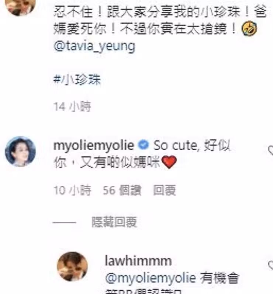Viewport: 273px width, 294px height.
Task: Like myoliemyolie's comment with the heart icon
Action: click(271, 151)
